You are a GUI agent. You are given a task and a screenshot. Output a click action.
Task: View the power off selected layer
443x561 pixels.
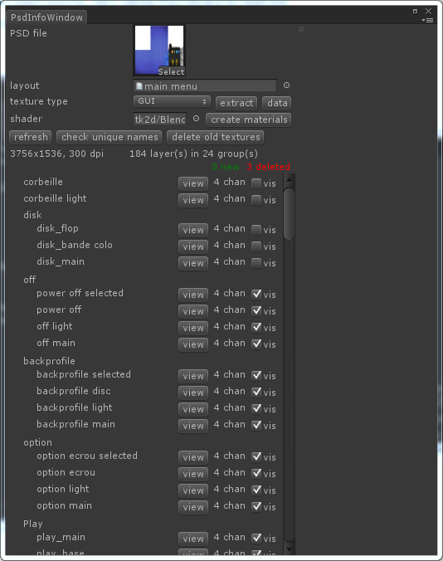click(x=193, y=295)
